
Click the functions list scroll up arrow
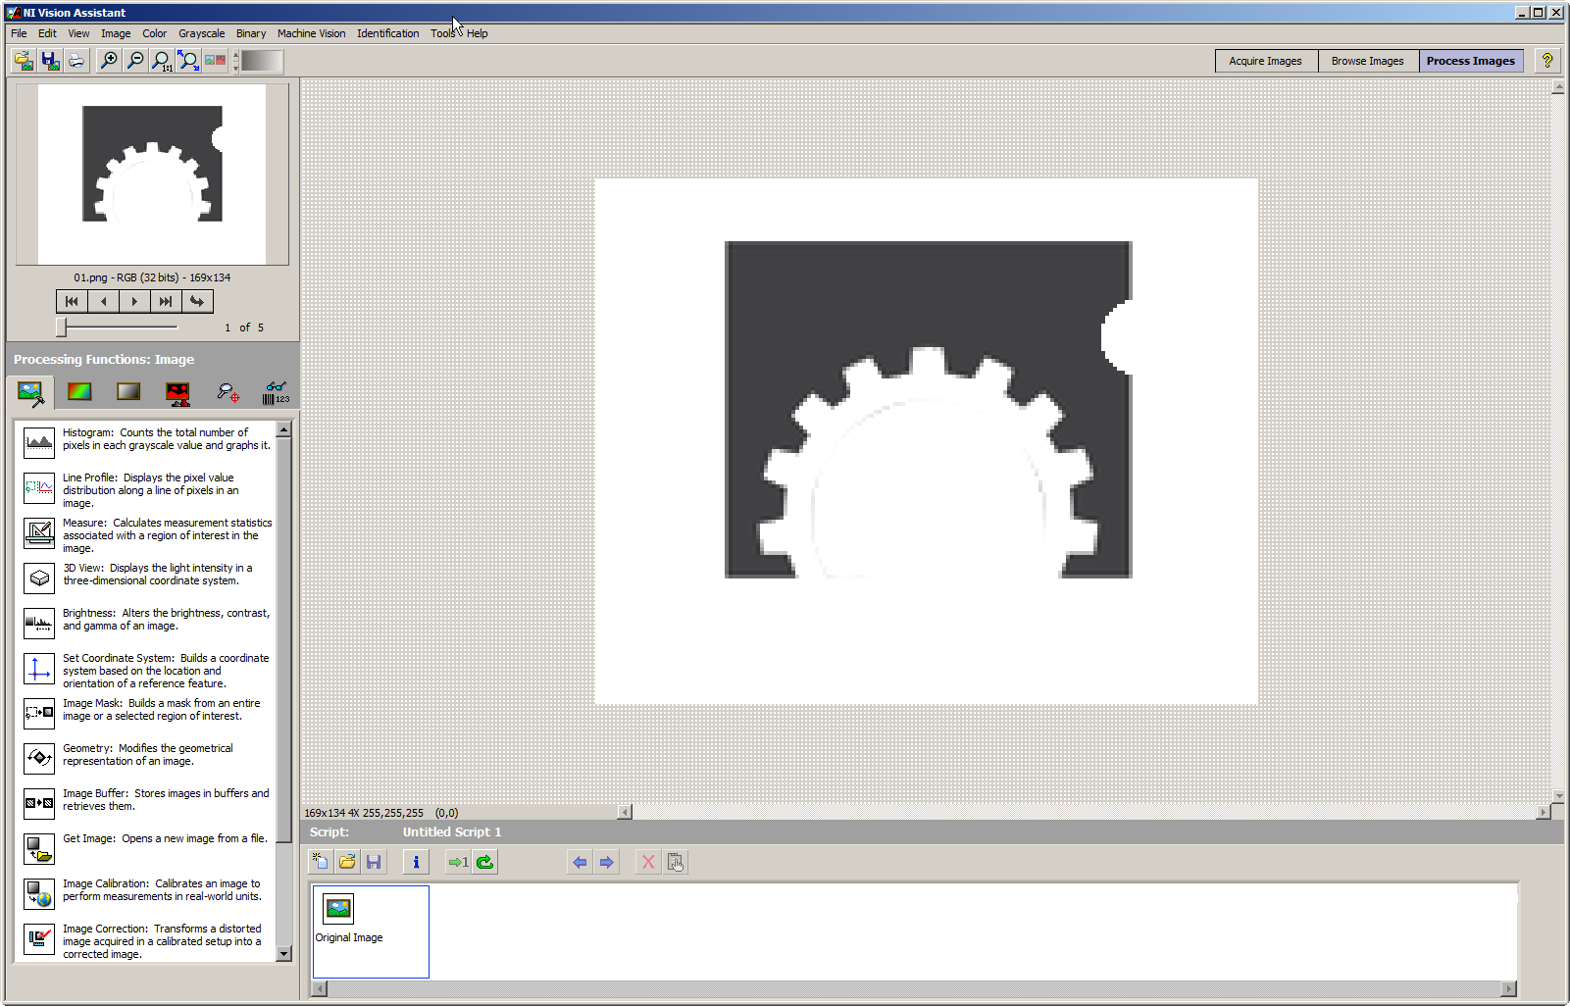(284, 429)
